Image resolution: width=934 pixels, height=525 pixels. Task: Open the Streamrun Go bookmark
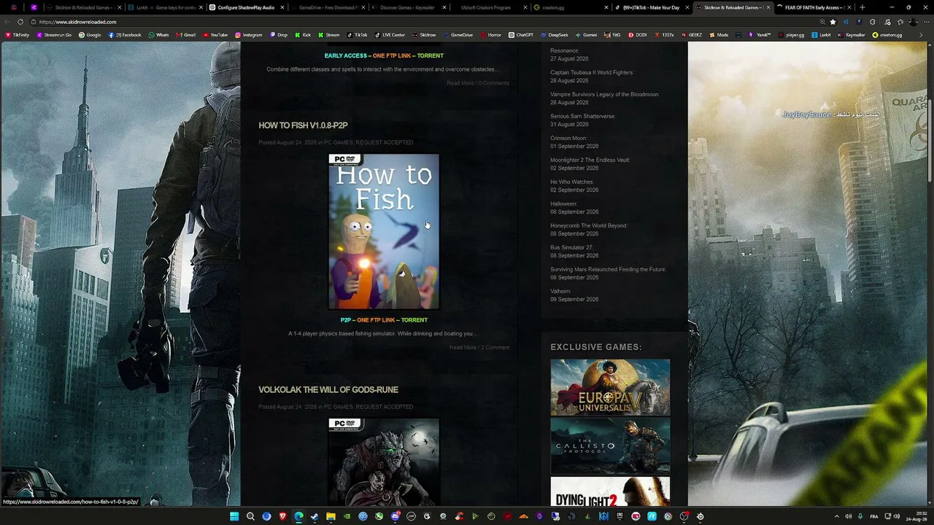(x=54, y=35)
